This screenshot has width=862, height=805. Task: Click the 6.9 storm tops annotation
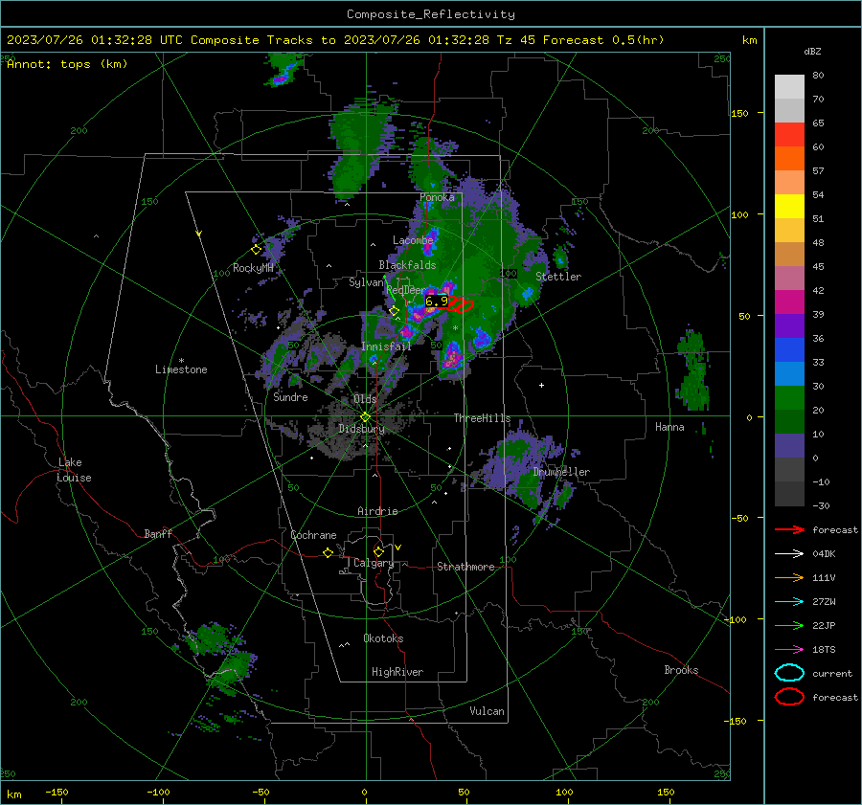[437, 302]
